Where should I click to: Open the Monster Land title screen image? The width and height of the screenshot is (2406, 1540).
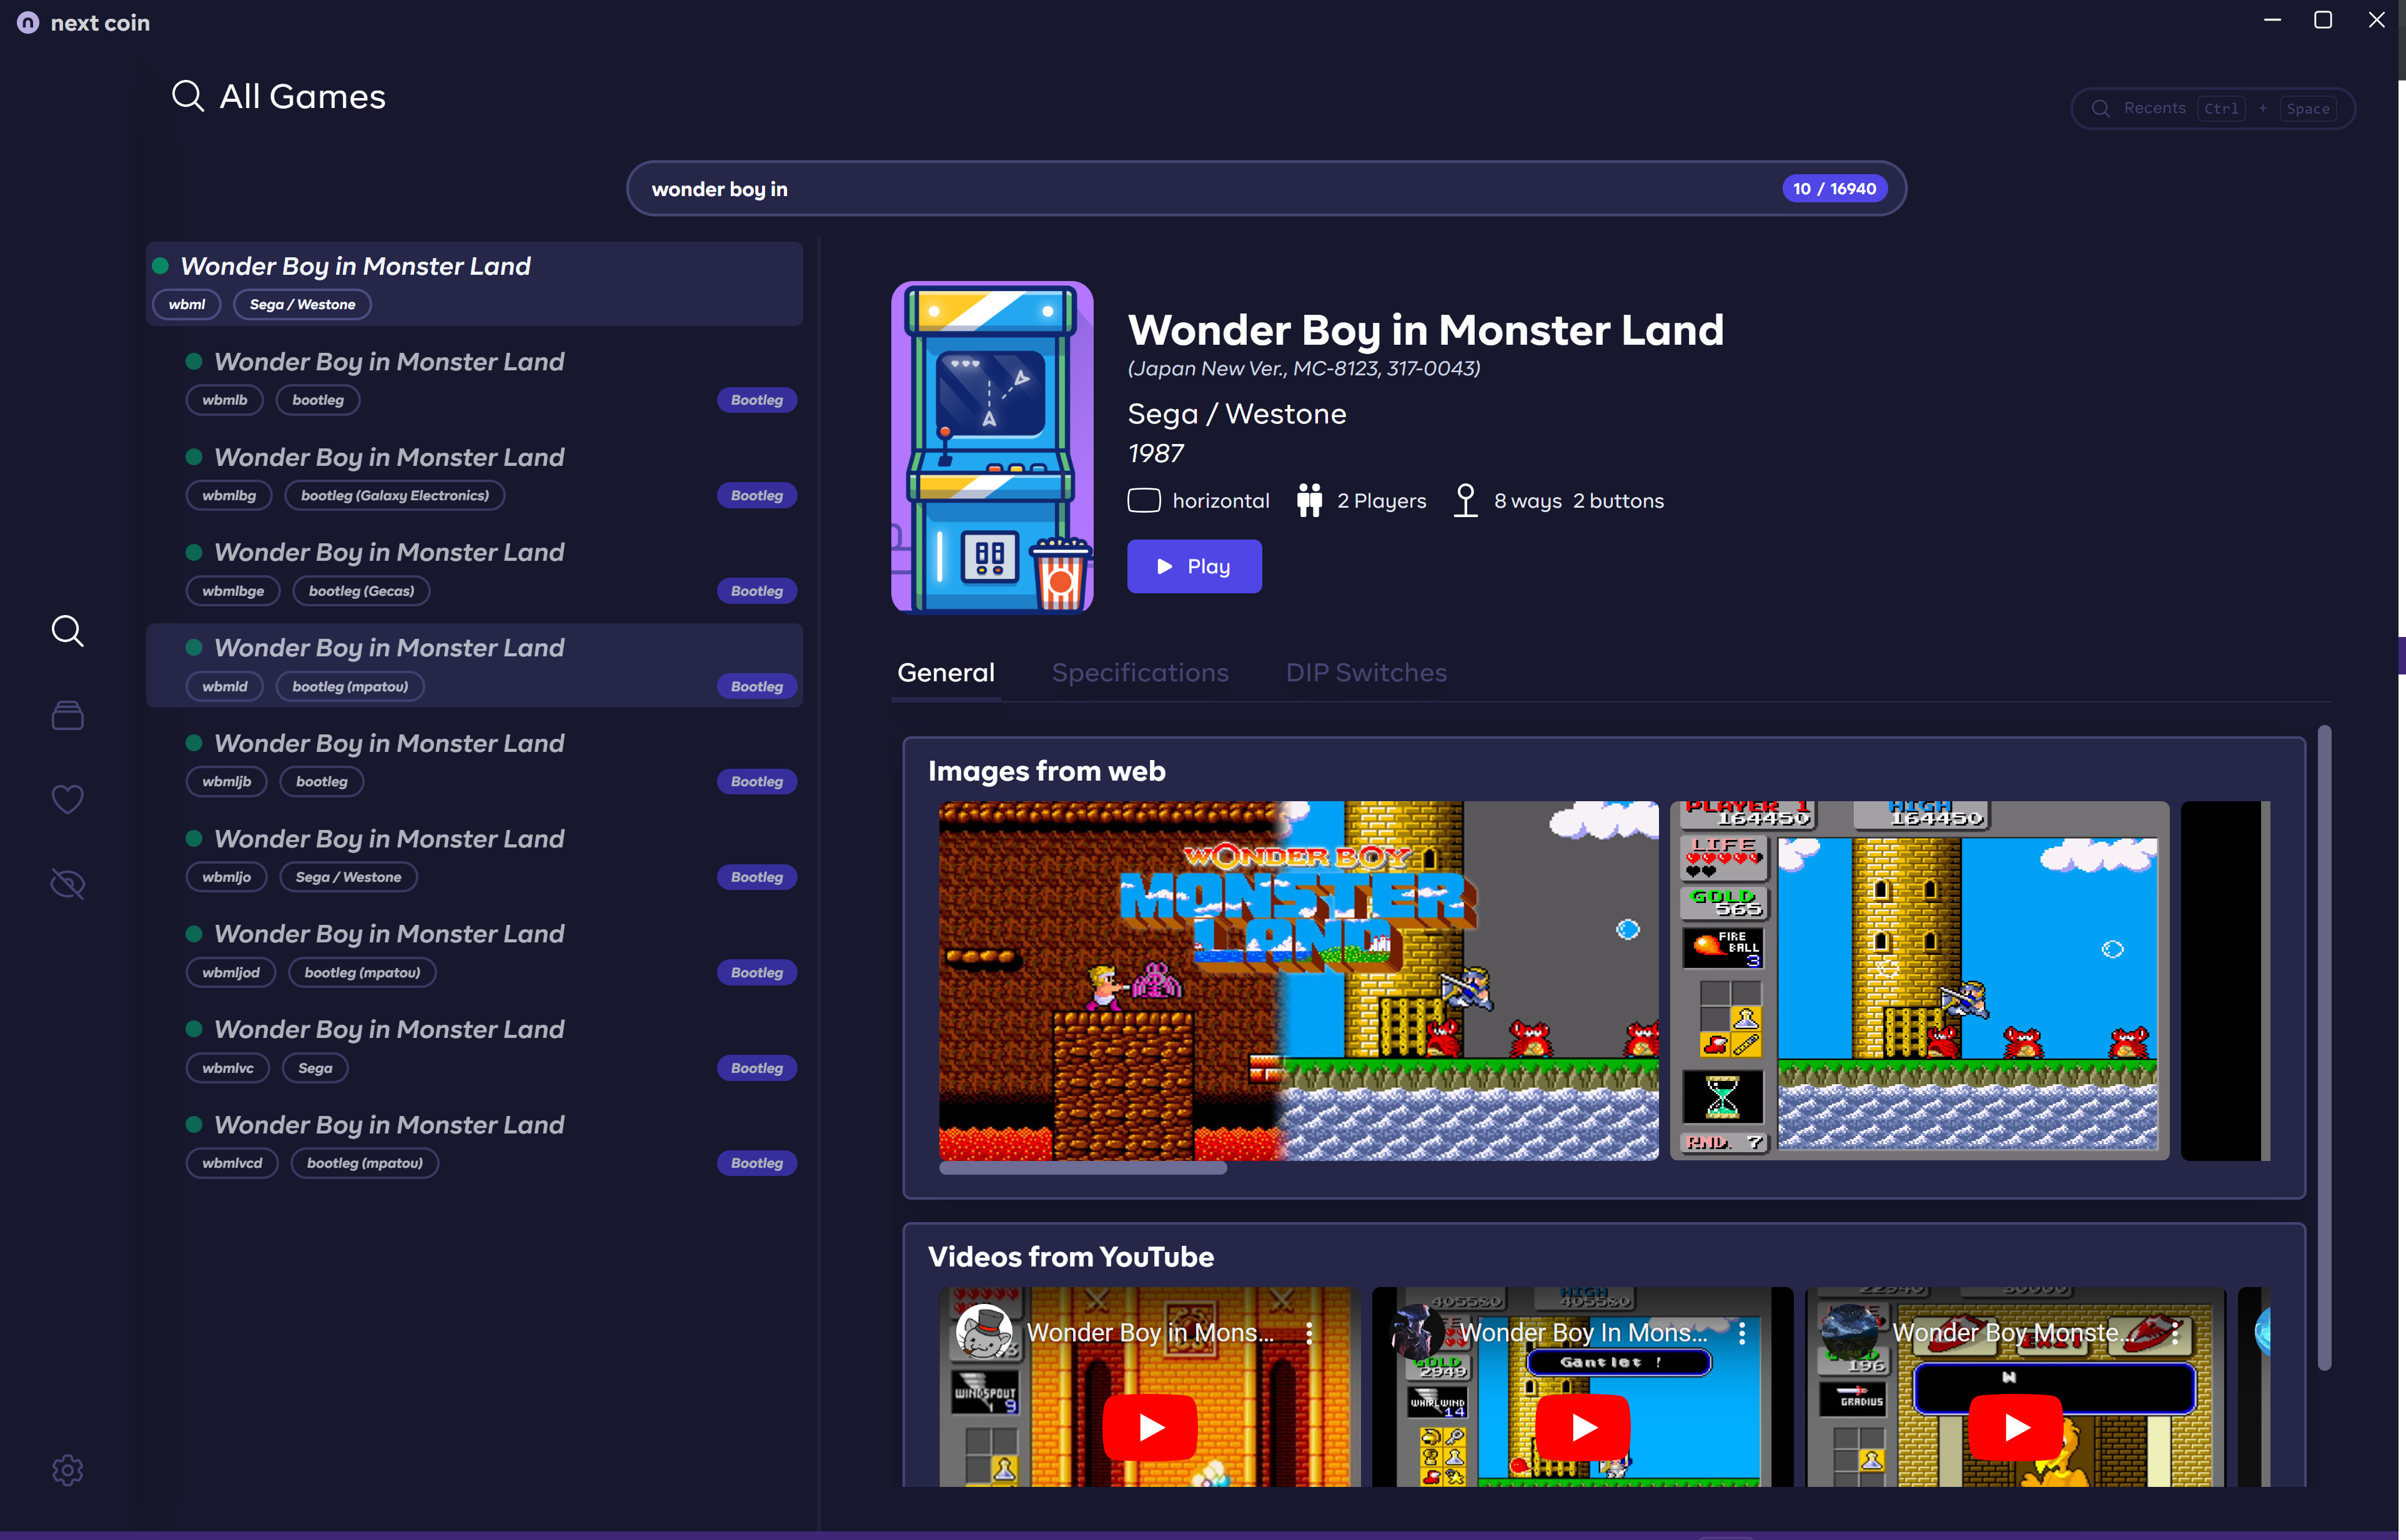(x=1297, y=979)
